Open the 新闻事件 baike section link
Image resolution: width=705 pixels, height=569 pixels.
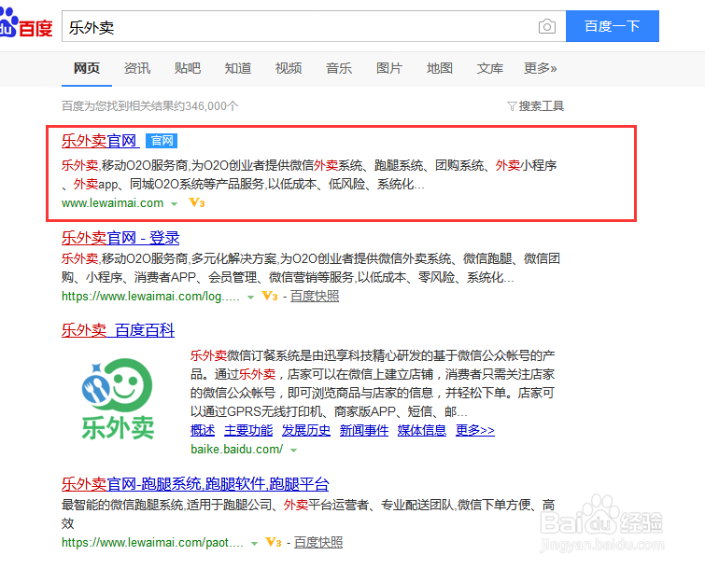(x=364, y=430)
